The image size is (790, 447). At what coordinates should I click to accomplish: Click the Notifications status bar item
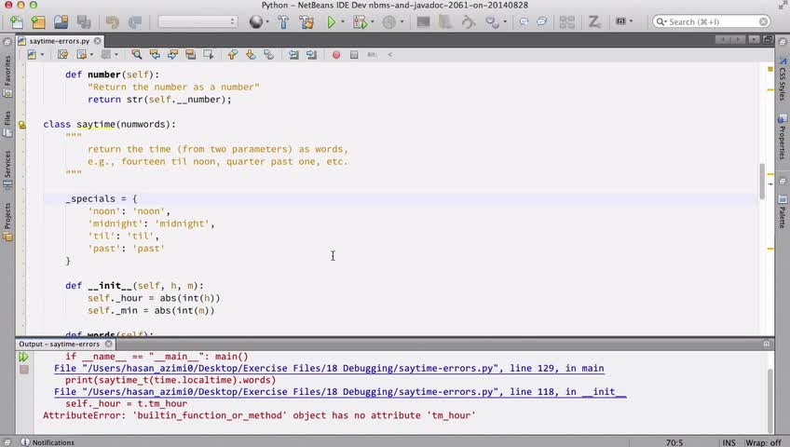click(48, 442)
